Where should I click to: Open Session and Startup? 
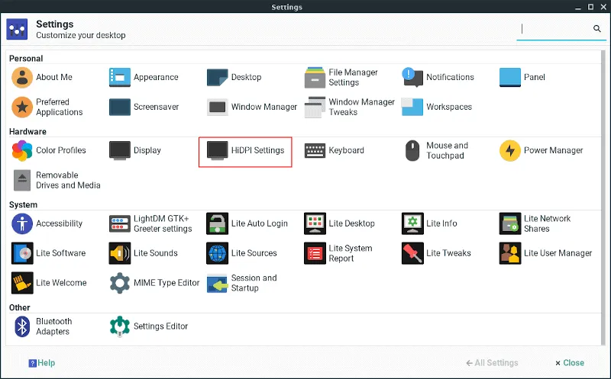click(x=244, y=283)
